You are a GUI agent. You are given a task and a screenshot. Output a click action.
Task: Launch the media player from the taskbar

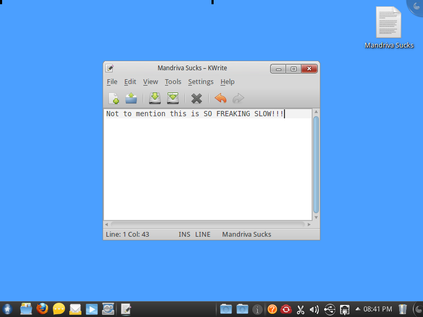click(91, 309)
